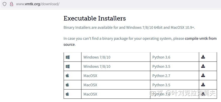Click the Apple logo in the last row
221x102 pixels.
coord(67,94)
